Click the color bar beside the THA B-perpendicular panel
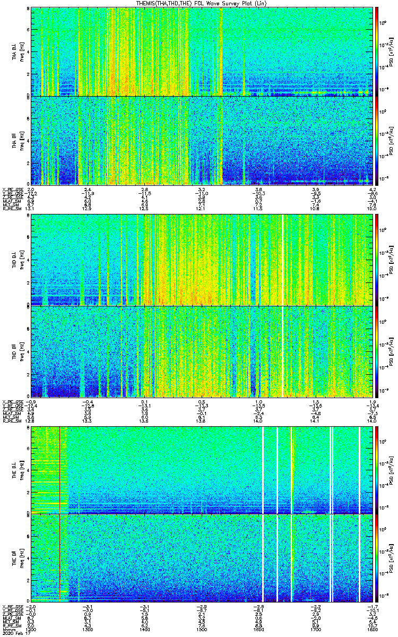Viewport: 398px width, 637px height. 377,51
